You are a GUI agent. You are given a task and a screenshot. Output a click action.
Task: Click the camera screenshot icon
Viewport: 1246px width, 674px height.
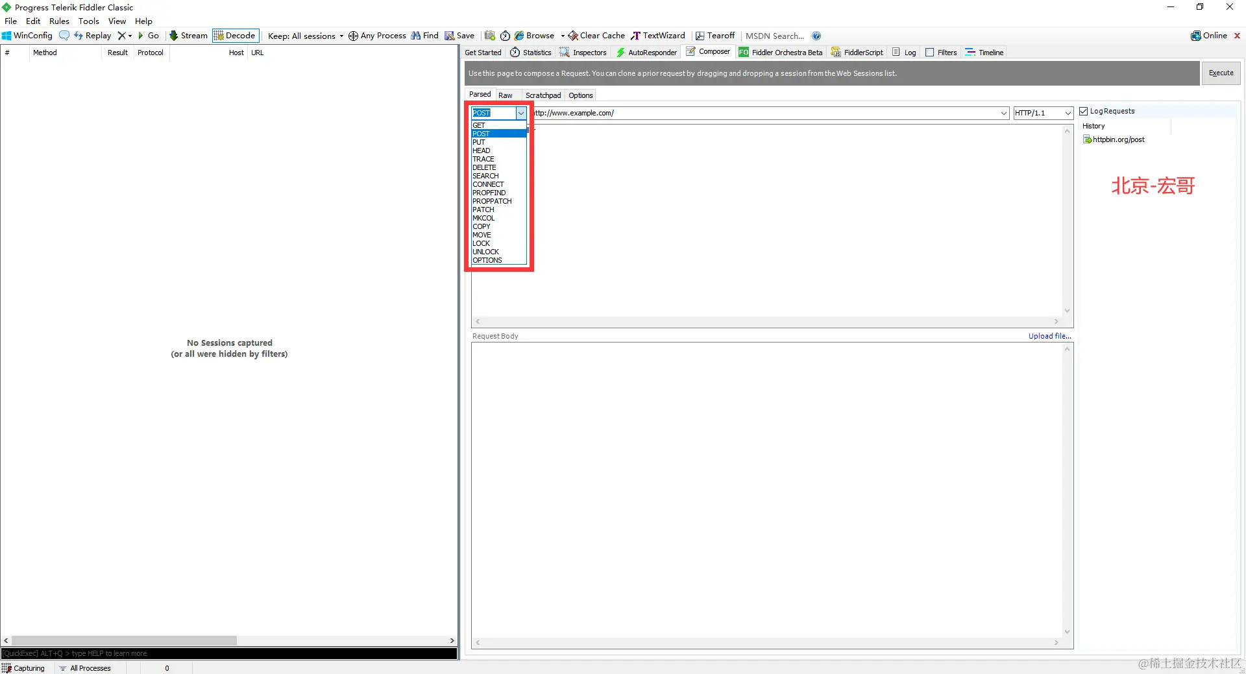[490, 36]
